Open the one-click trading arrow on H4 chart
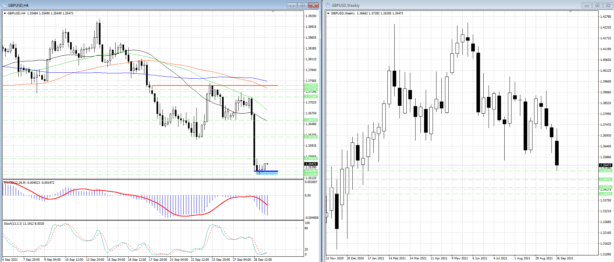614x262 pixels. (5, 13)
